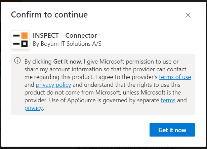Image resolution: width=207 pixels, height=149 pixels.
Task: Click the bottom black dash in logo
Action: tap(16, 44)
